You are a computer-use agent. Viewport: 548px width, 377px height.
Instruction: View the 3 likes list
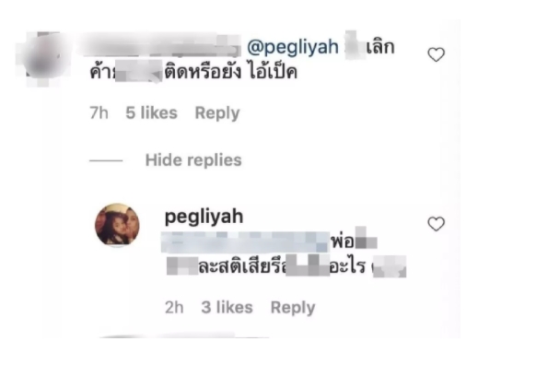click(227, 307)
